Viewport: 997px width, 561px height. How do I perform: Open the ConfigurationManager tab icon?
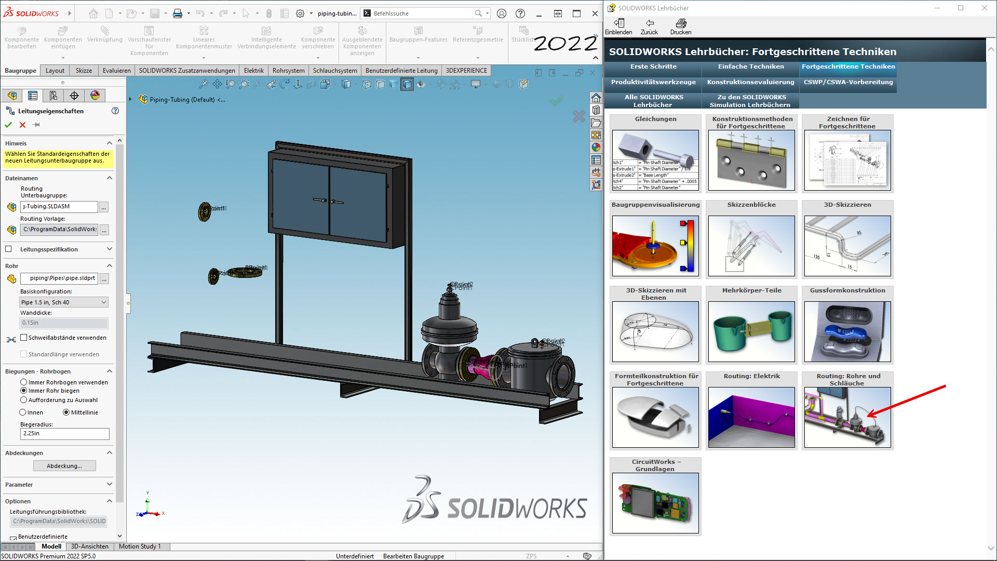(53, 96)
